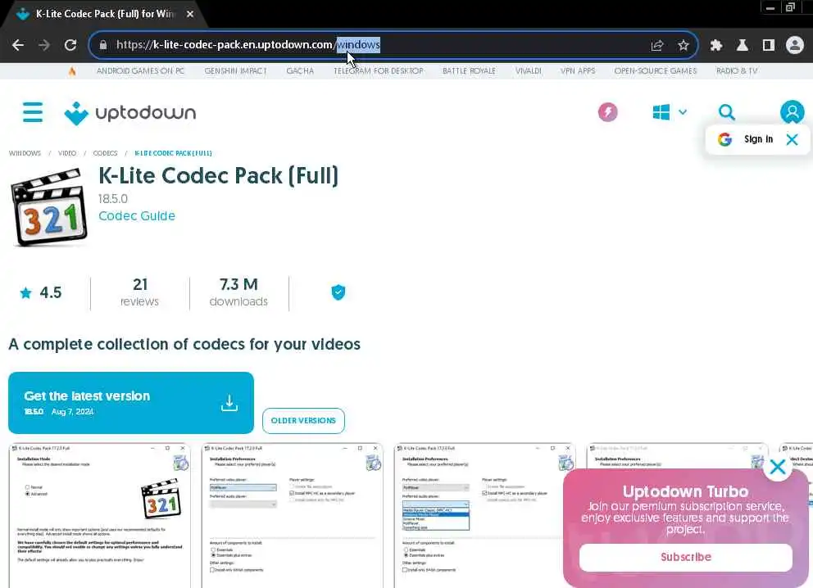Close the K-Lite Codec Pack browser tab
This screenshot has width=813, height=588.
[190, 14]
